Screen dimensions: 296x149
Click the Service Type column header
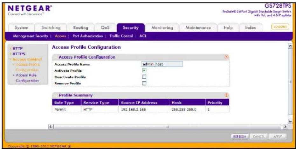tap(100, 103)
